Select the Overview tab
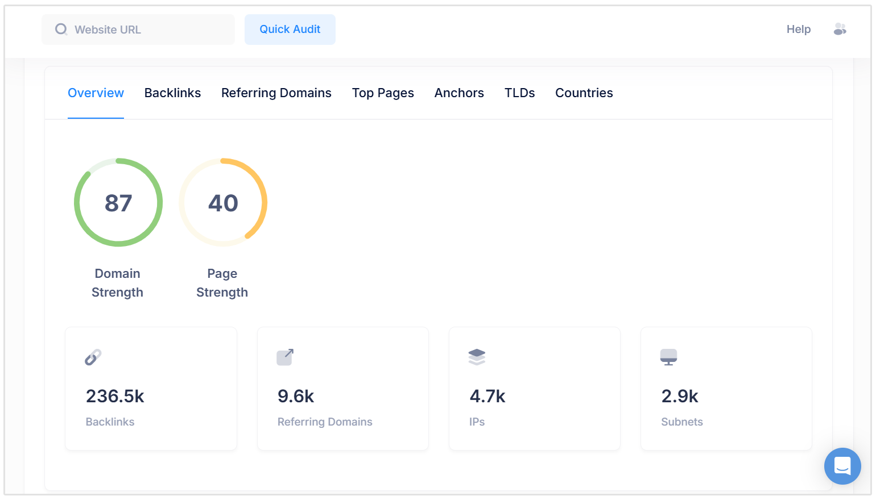 96,93
